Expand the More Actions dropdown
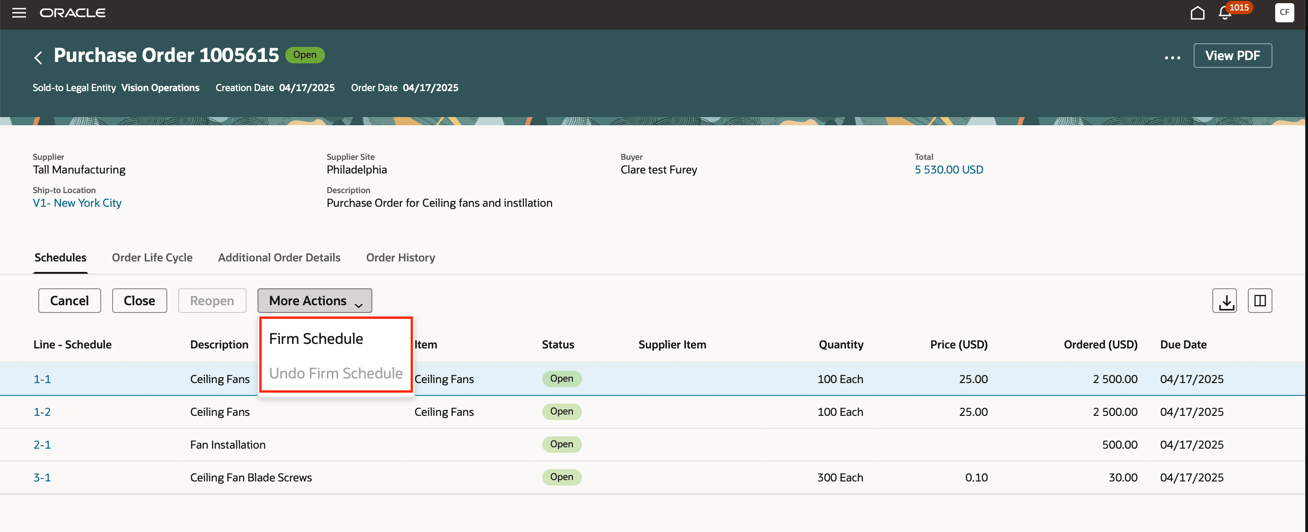This screenshot has height=532, width=1308. [x=314, y=301]
